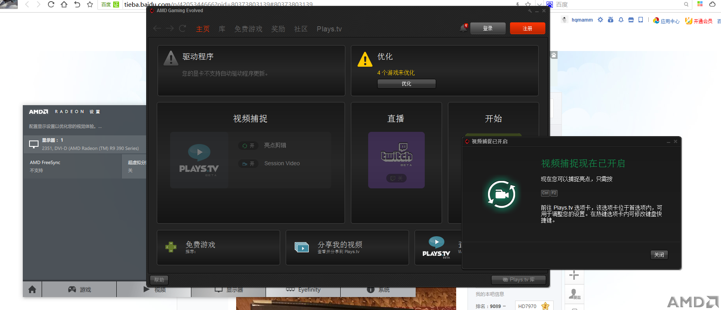Image resolution: width=721 pixels, height=310 pixels.
Task: Click the green video capture camera icon
Action: 501,194
